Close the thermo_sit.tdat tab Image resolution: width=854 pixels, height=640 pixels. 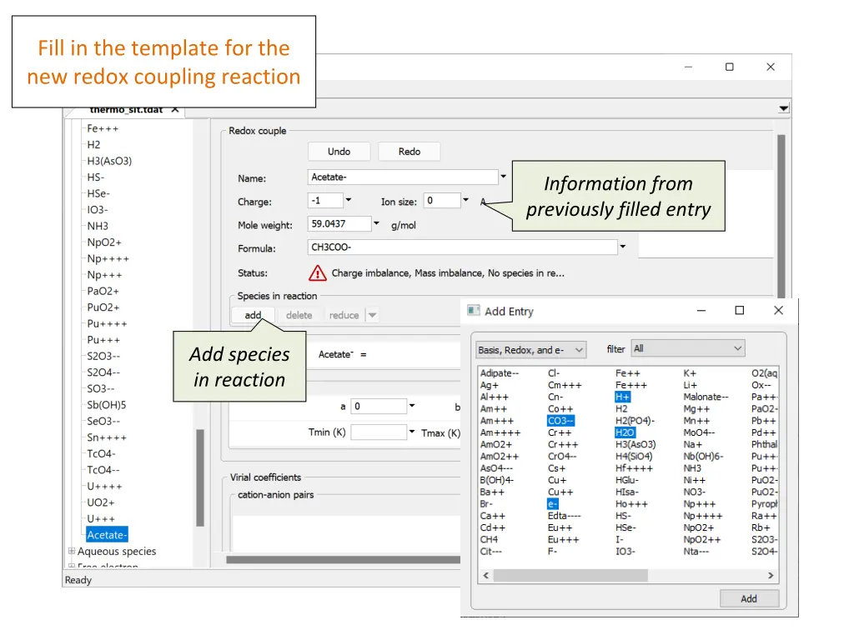(175, 109)
